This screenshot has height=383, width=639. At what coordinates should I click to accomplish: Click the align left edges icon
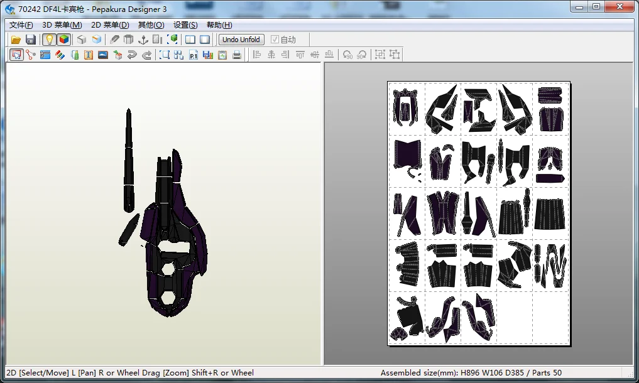click(257, 55)
